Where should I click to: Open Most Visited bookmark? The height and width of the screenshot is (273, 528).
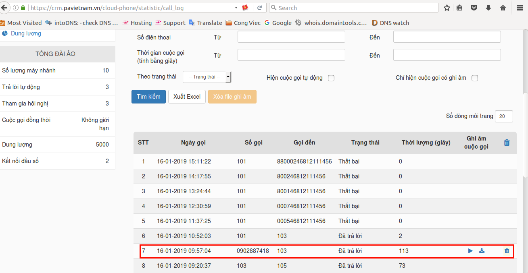[x=21, y=23]
